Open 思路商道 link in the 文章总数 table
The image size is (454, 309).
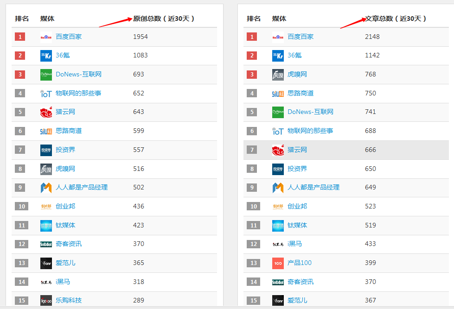301,93
